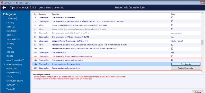Screen dimensions: 206x93
Task: Toggle checkbox for seq. 59 Diminuir PIS/COFINS
Action: [172, 25]
